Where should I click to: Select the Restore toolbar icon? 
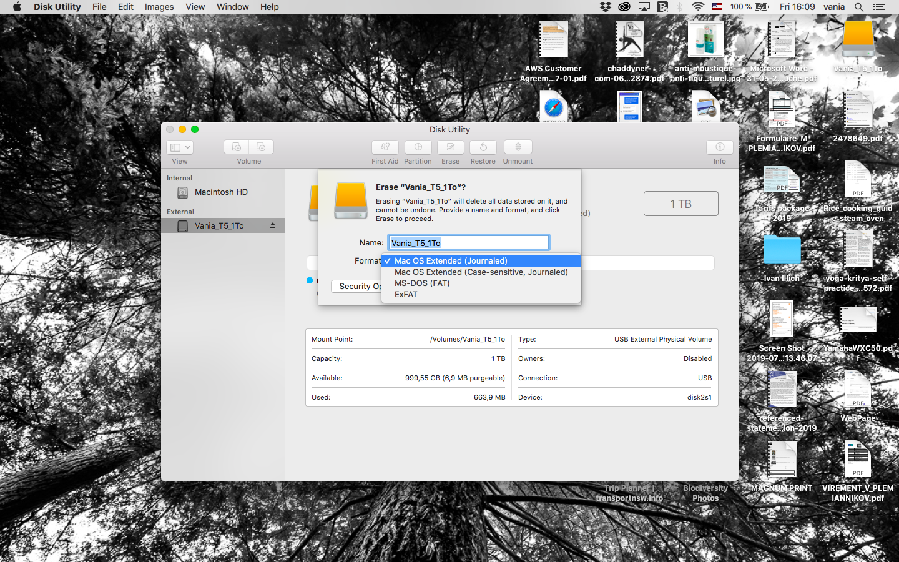tap(483, 147)
